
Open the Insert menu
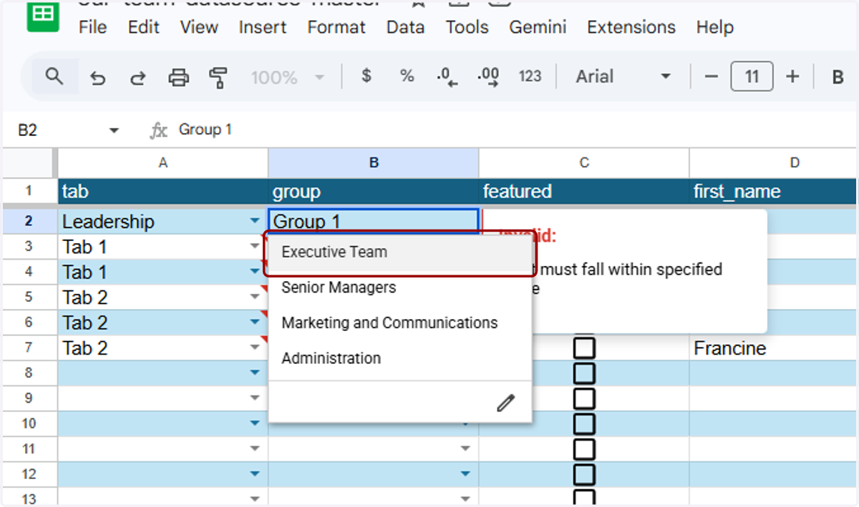click(x=263, y=27)
